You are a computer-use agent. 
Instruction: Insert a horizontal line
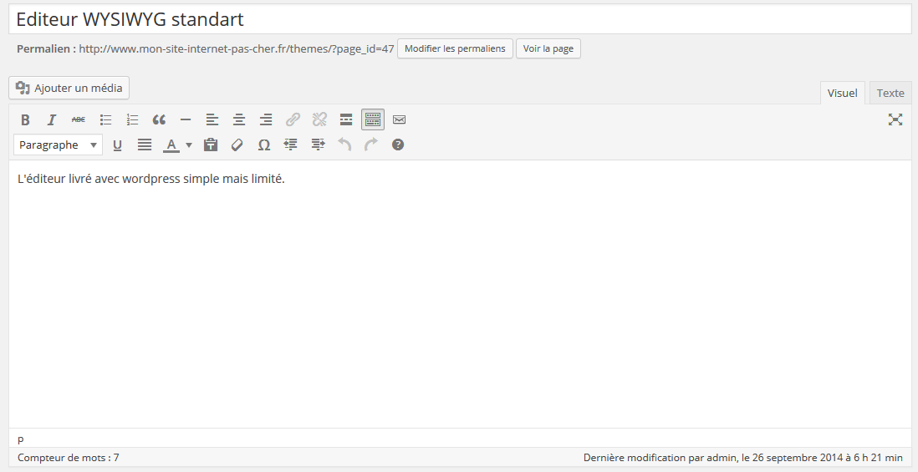point(186,119)
